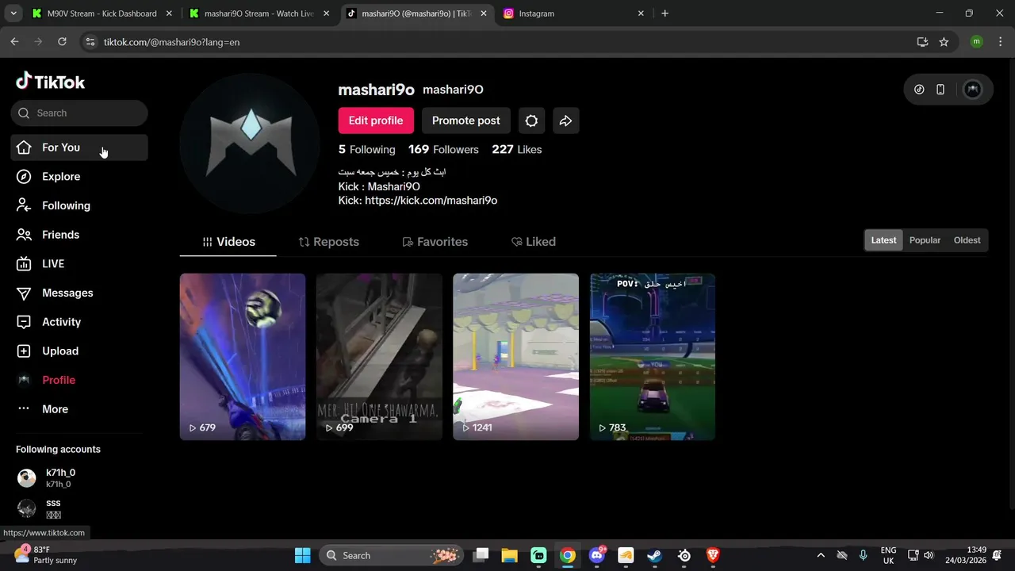1015x571 pixels.
Task: Switch to the Favorites tab
Action: coord(435,242)
